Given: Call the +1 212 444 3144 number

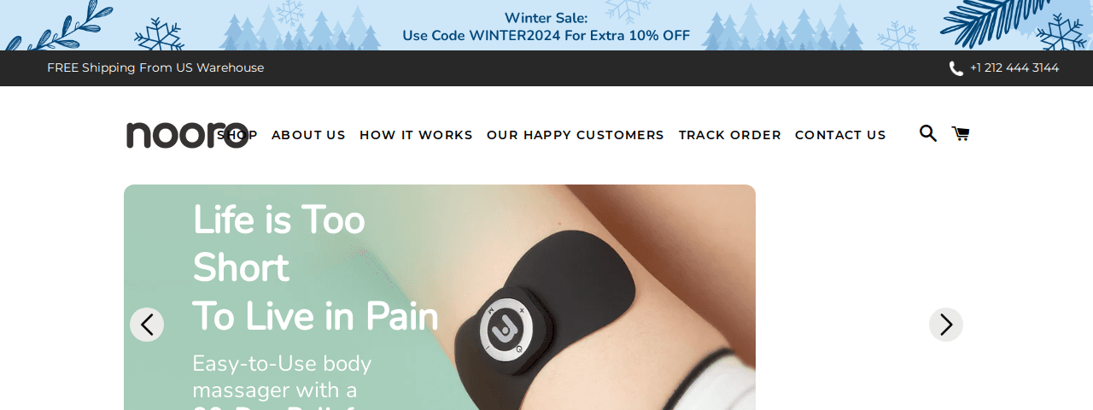Looking at the screenshot, I should [1014, 67].
